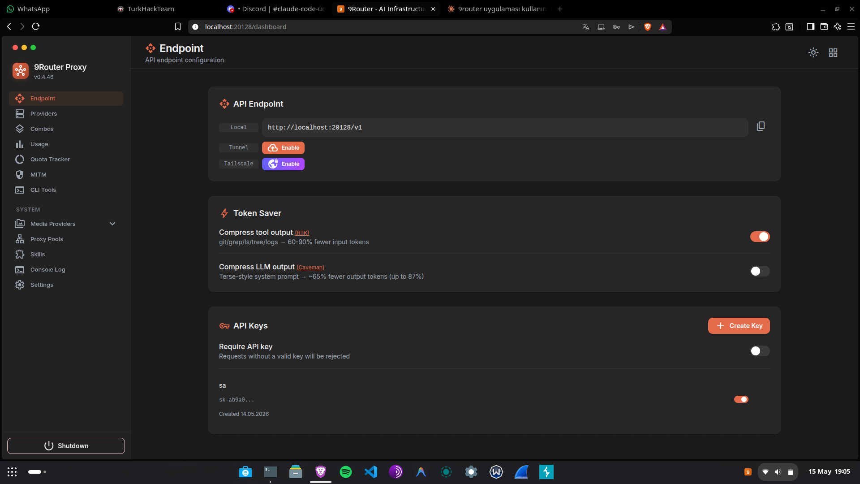The height and width of the screenshot is (484, 860).
Task: Open the software store from the taskbar
Action: click(245, 472)
